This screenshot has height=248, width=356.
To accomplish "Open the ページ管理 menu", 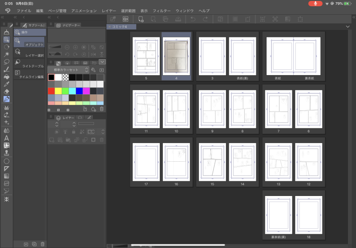I will [x=57, y=10].
